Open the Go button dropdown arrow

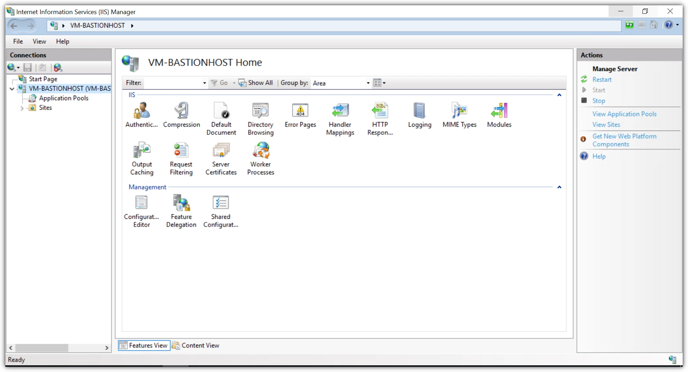[234, 83]
